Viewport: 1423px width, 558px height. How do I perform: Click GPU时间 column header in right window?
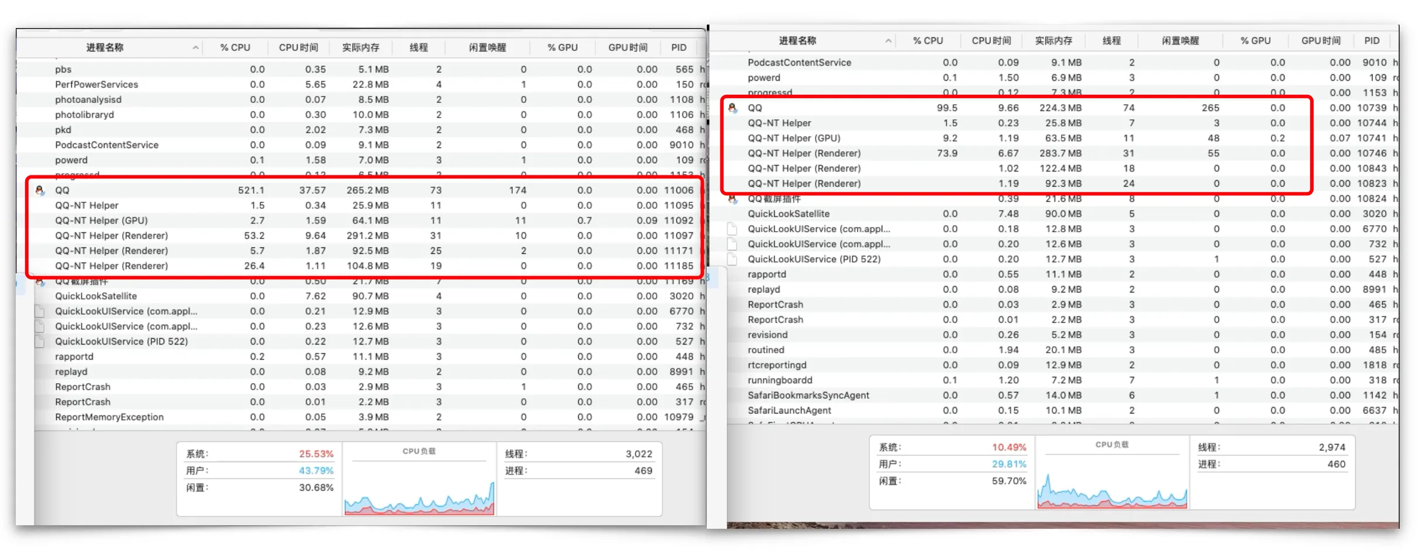click(1321, 41)
